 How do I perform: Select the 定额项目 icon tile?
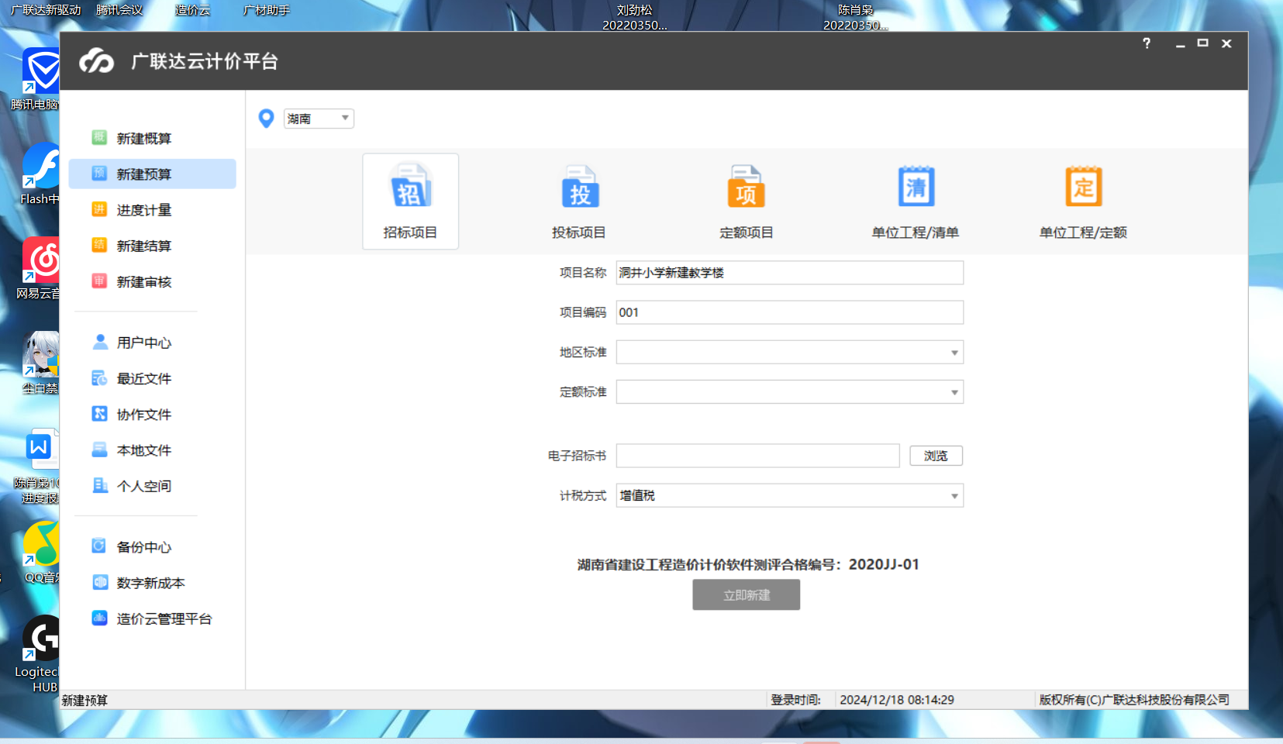[746, 201]
